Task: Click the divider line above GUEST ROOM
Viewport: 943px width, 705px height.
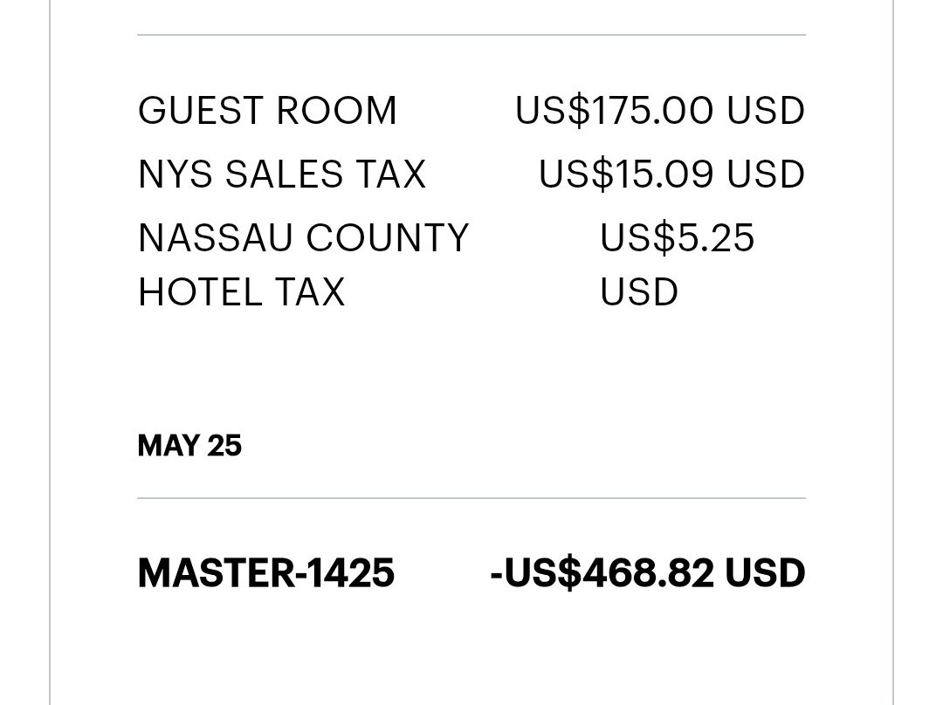Action: 471,35
